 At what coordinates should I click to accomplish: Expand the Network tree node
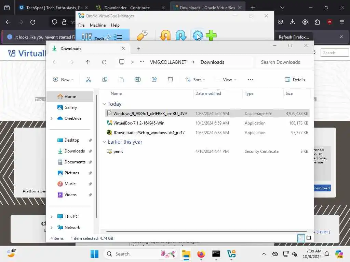click(52, 228)
